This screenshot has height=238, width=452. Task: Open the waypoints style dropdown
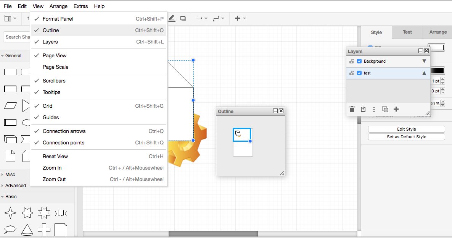(219, 18)
